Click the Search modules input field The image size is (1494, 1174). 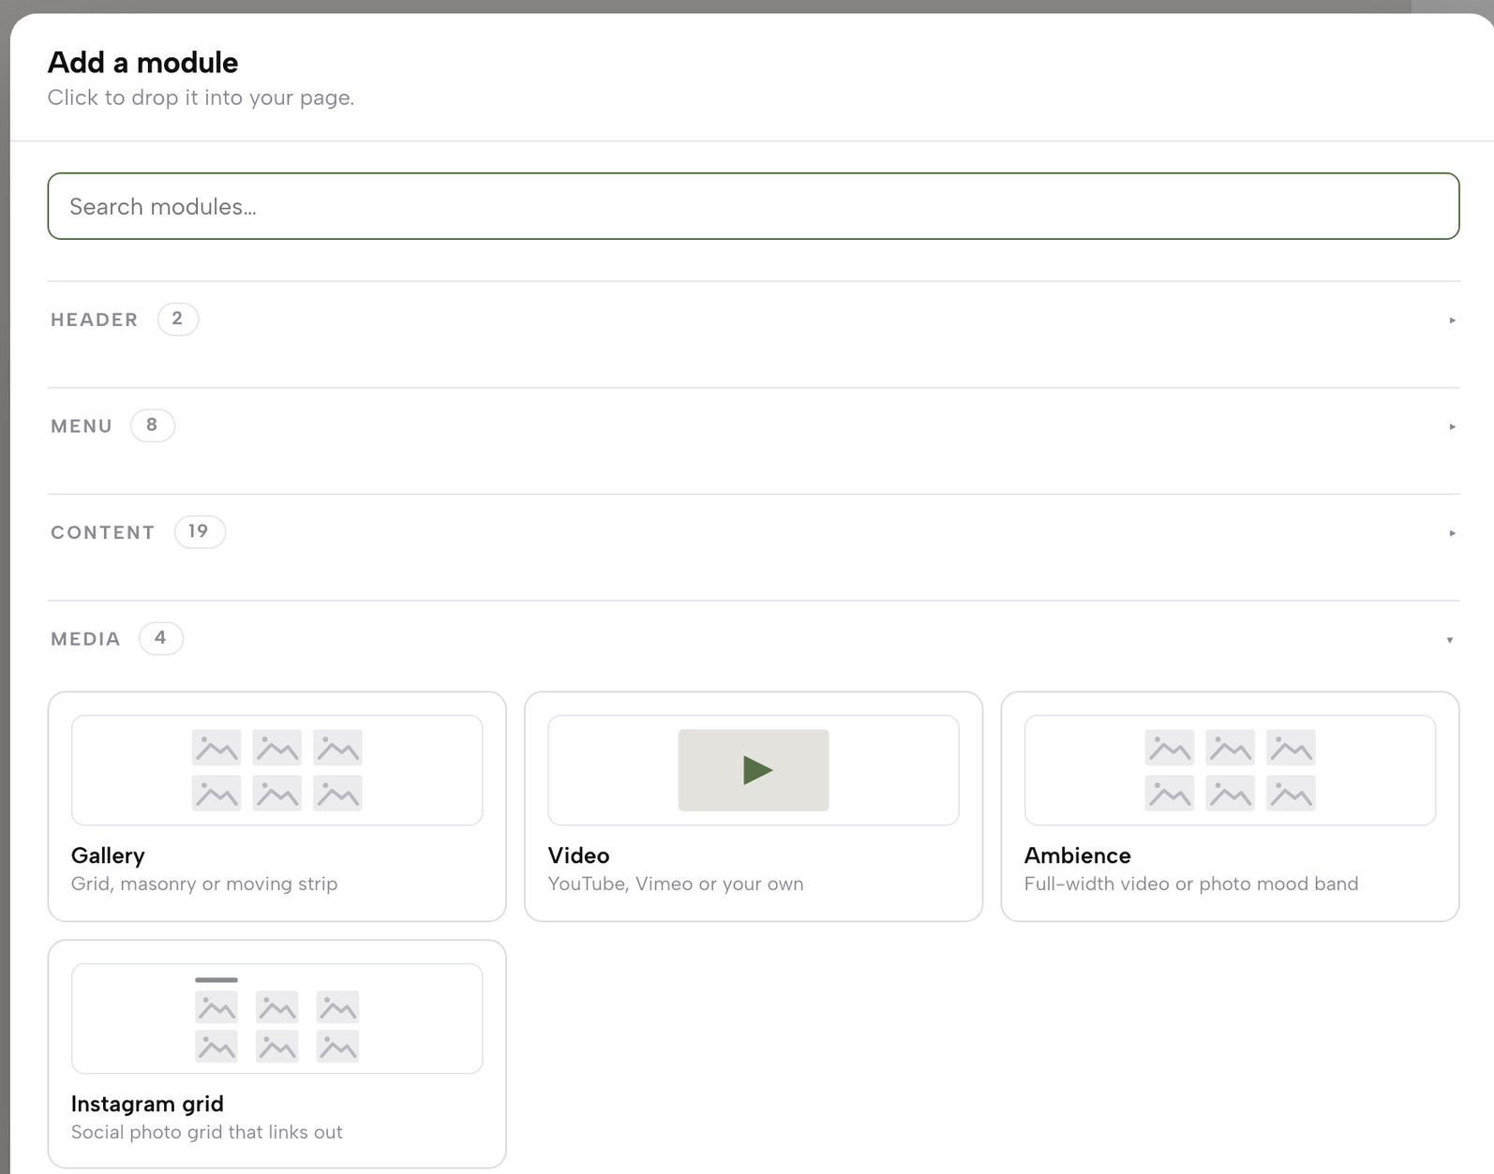pyautogui.click(x=754, y=206)
